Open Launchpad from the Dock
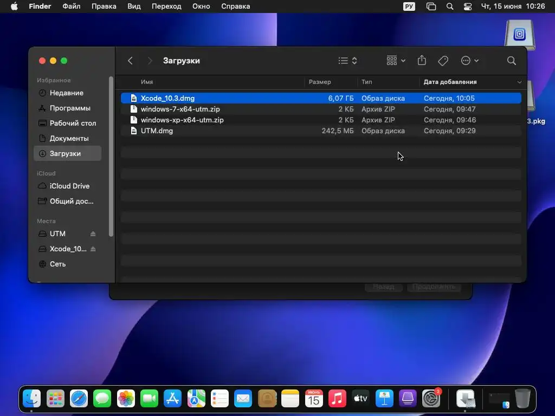Viewport: 555px width, 416px height. 55,399
